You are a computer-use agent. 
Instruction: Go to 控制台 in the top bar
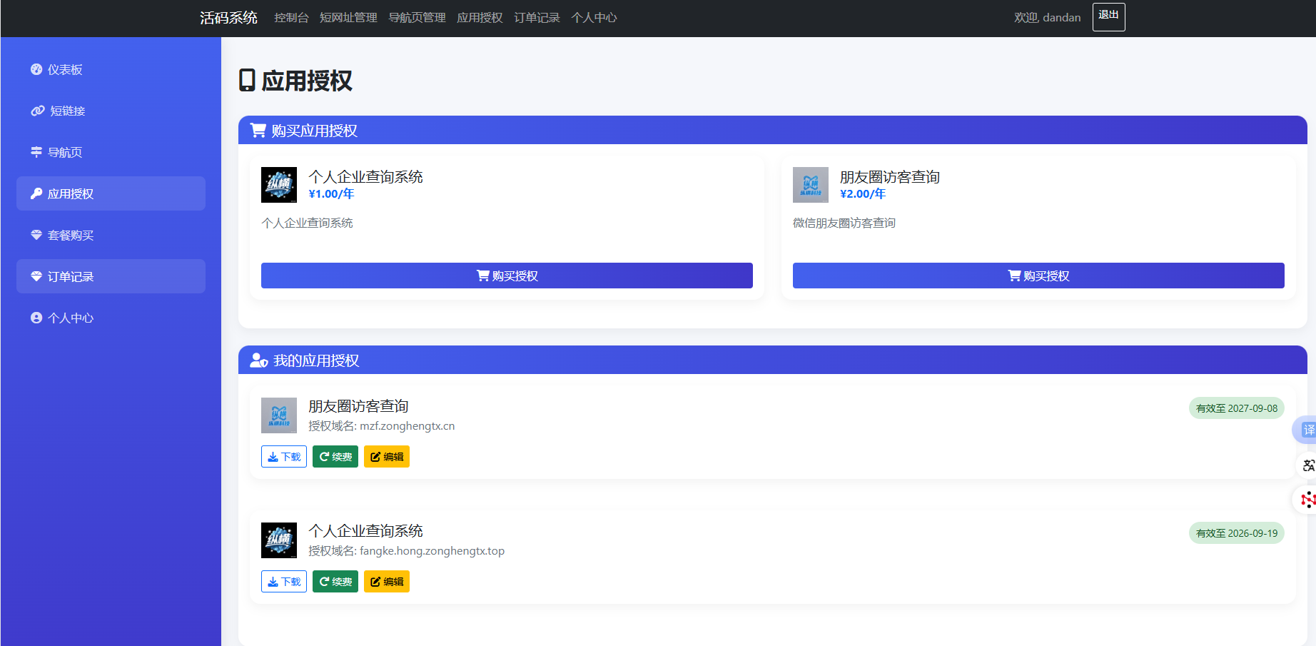[x=291, y=18]
